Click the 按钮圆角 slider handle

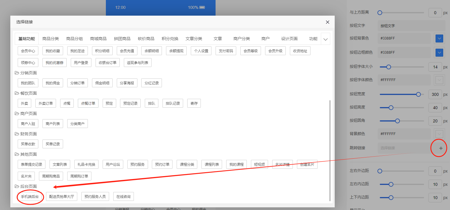pos(397,121)
